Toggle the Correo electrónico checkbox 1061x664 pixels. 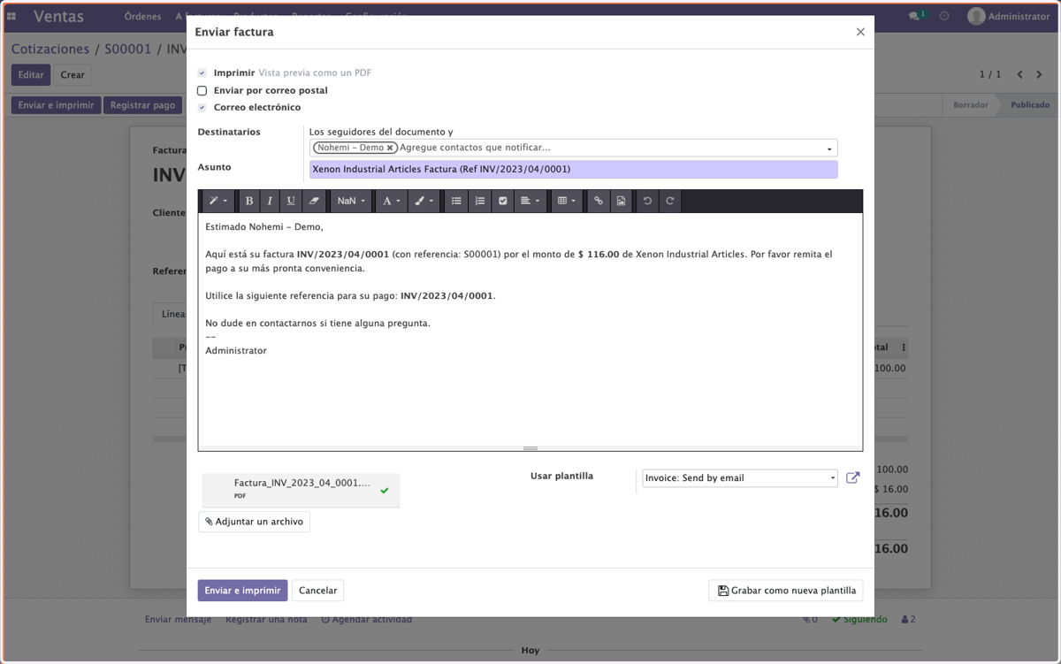point(202,108)
